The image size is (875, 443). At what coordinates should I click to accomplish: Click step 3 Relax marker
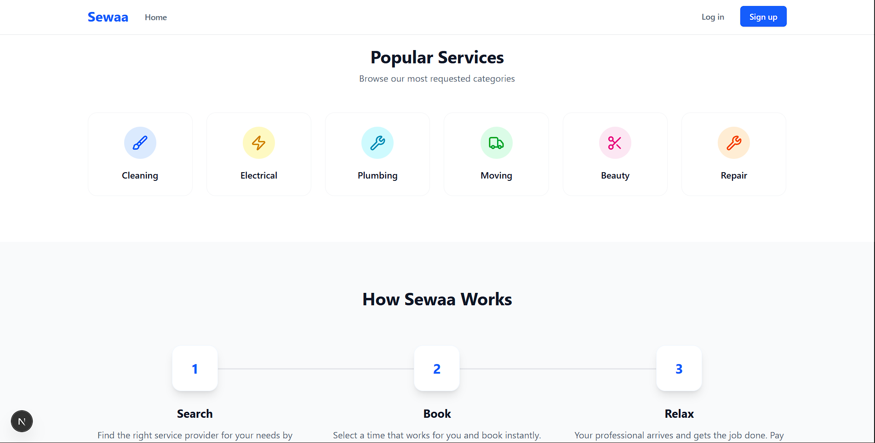click(x=679, y=368)
